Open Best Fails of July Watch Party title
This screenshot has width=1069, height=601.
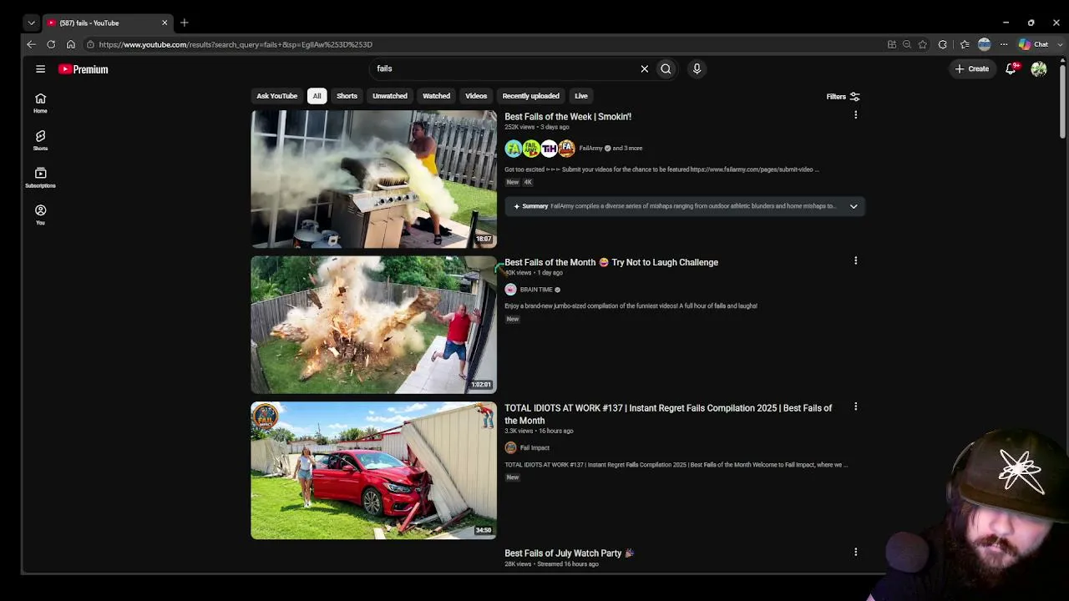[x=569, y=553]
